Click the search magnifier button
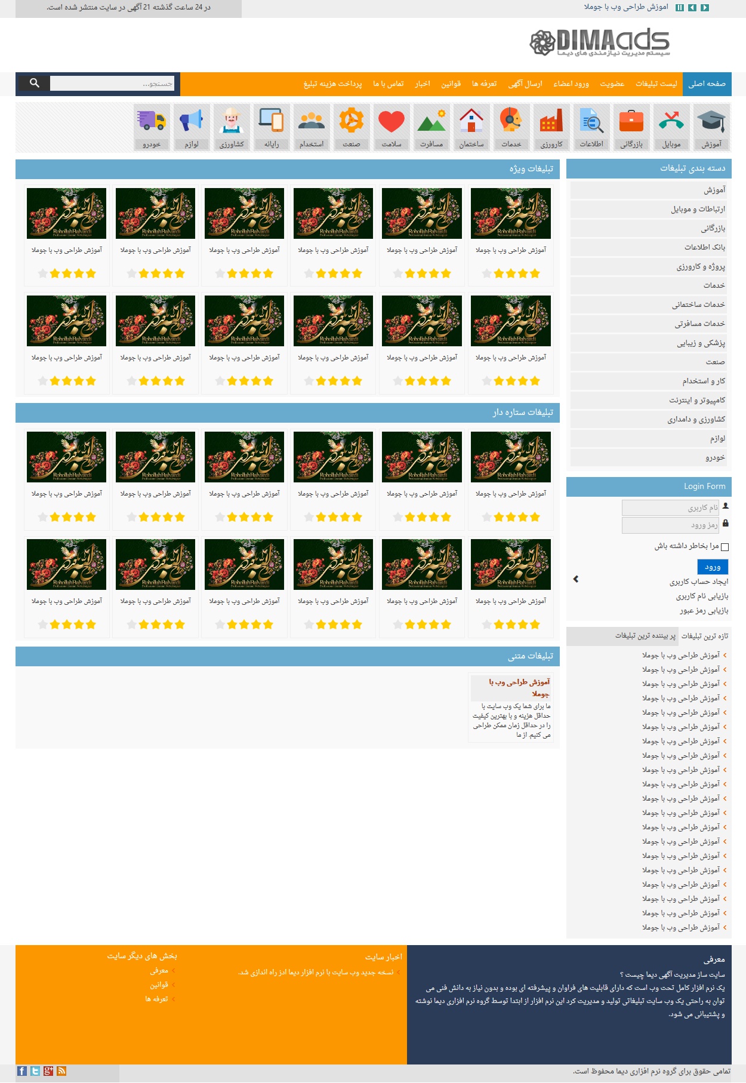Image resolution: width=746 pixels, height=1083 pixels. pyautogui.click(x=34, y=84)
